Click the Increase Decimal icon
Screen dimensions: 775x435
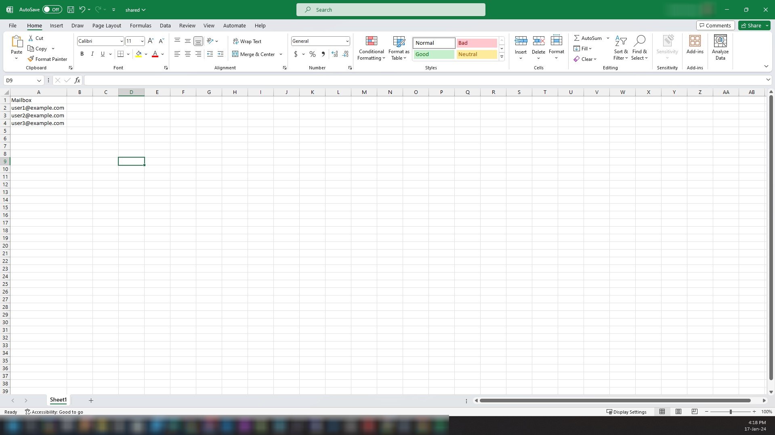point(334,54)
